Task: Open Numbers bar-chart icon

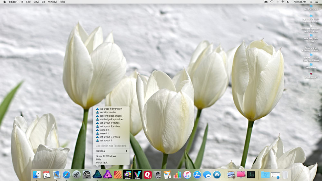Action: pyautogui.click(x=177, y=175)
